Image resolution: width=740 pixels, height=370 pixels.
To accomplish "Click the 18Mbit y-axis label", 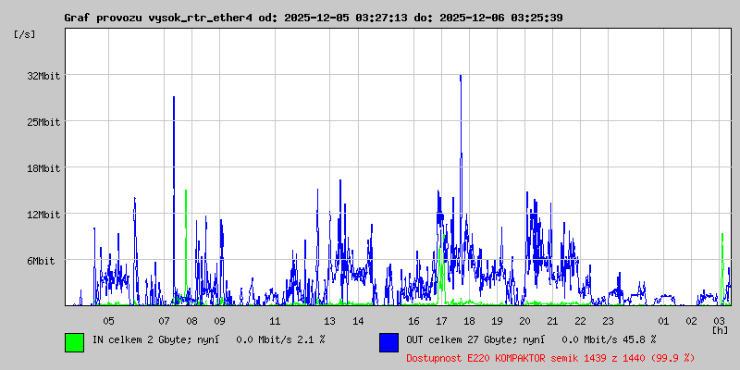I will pos(43,168).
